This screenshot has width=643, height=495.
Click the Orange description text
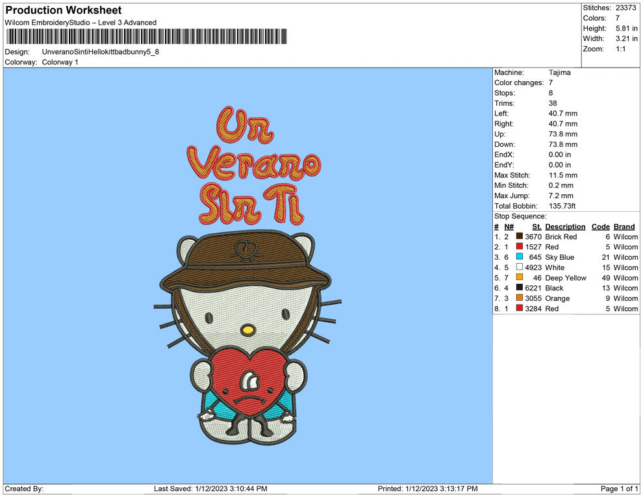557,298
